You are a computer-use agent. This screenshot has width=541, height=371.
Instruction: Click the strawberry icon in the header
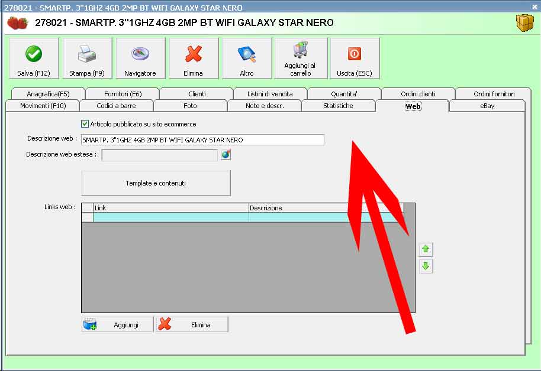17,23
